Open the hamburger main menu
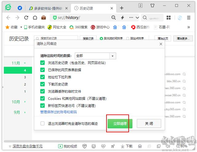 click(189, 18)
